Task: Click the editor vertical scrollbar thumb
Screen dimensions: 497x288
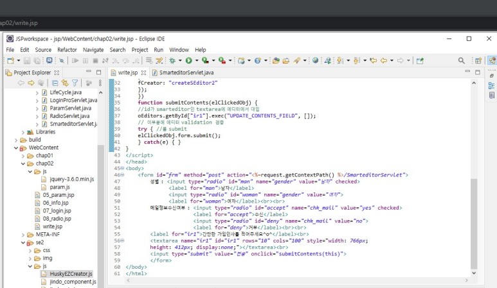Action: pyautogui.click(x=474, y=223)
